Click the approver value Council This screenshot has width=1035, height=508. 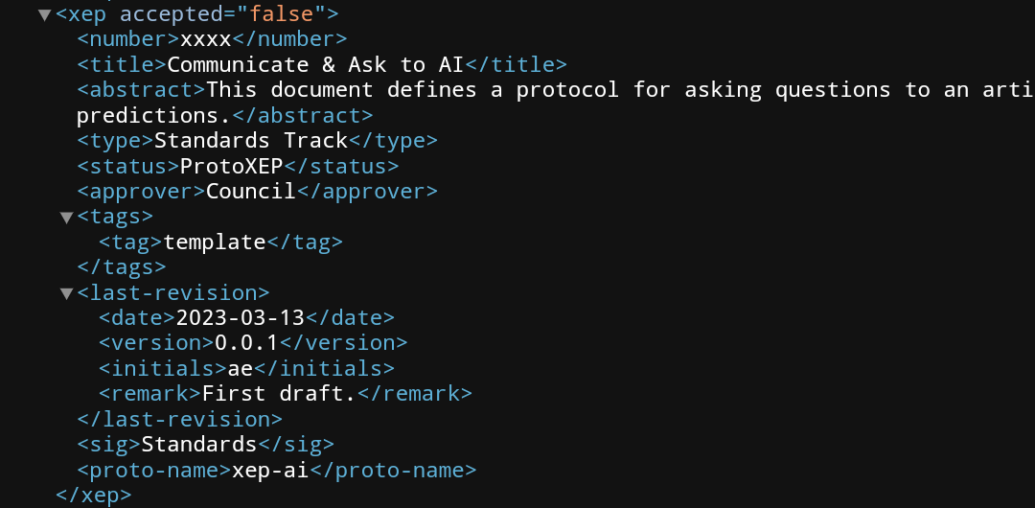(251, 191)
